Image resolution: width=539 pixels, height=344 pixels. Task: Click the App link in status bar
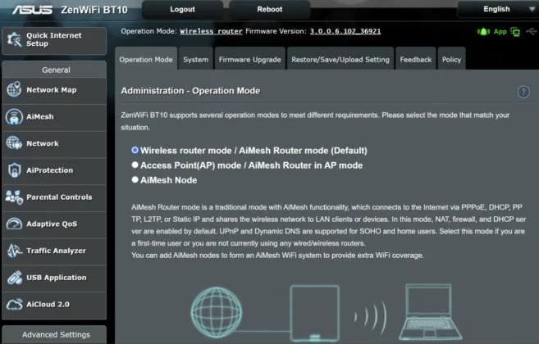[500, 32]
